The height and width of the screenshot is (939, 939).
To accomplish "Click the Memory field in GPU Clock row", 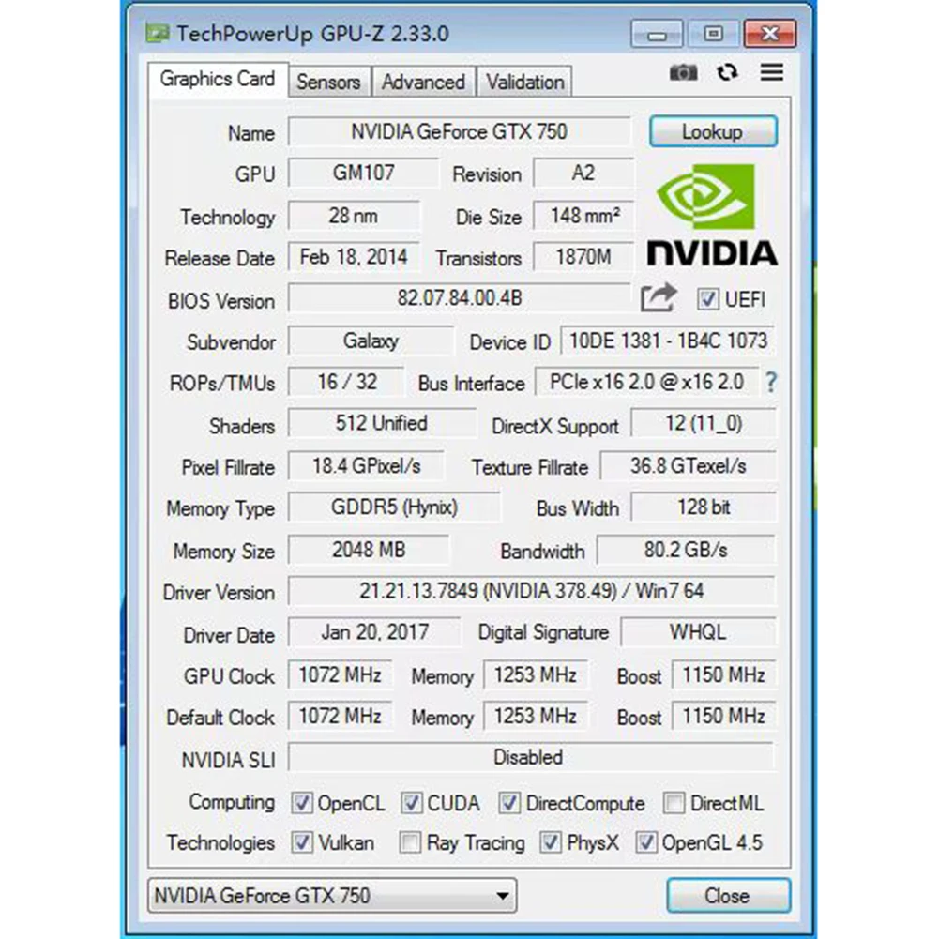I will click(x=535, y=674).
